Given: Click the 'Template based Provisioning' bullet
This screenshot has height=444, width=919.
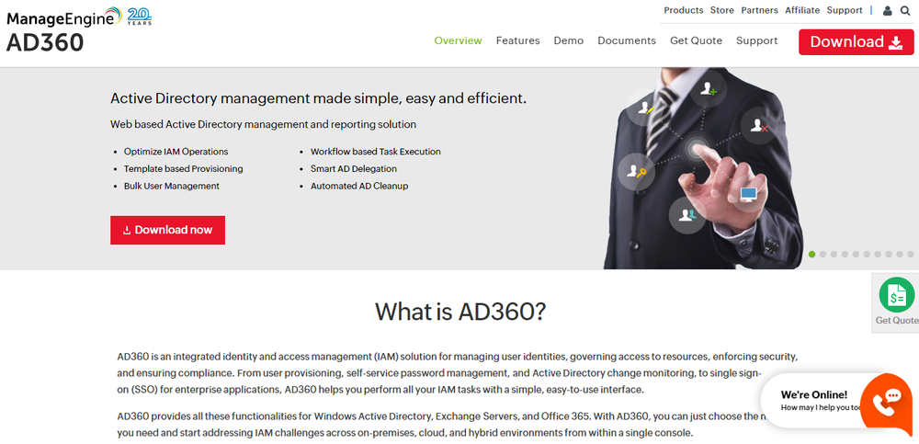Looking at the screenshot, I should (x=183, y=169).
